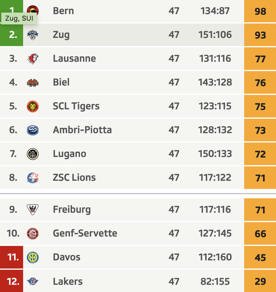The height and width of the screenshot is (292, 276).
Task: Click Zug's 93 points cell
Action: (x=260, y=35)
